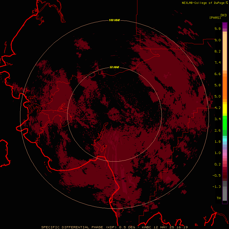
Task: Click the purple top segment of color bar
Action: coord(225,25)
